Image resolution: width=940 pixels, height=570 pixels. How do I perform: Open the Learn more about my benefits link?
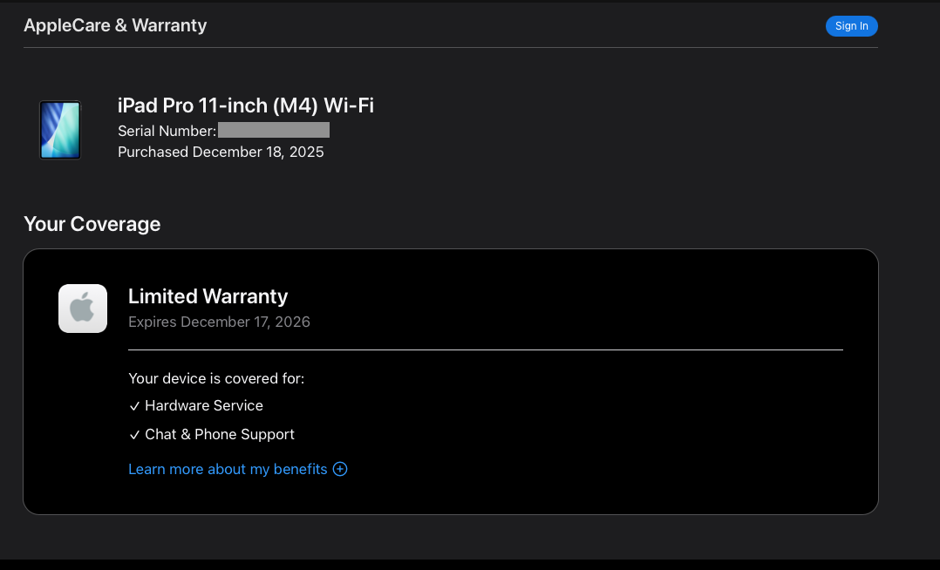click(x=228, y=469)
